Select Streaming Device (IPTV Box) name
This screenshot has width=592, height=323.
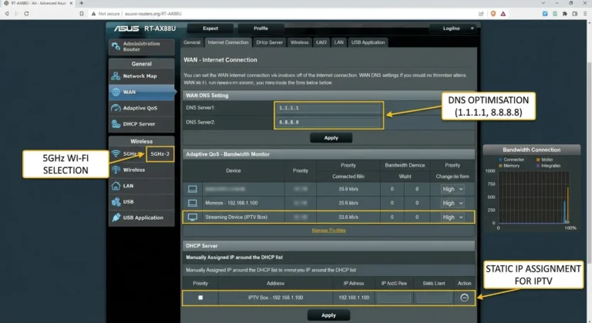[236, 217]
